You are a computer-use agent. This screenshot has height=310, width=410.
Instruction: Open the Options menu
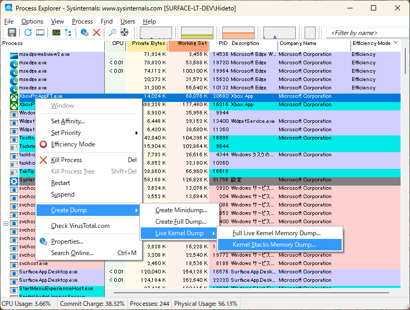tap(32, 21)
